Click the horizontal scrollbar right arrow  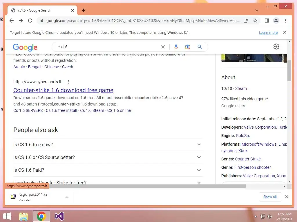pyautogui.click(x=284, y=186)
